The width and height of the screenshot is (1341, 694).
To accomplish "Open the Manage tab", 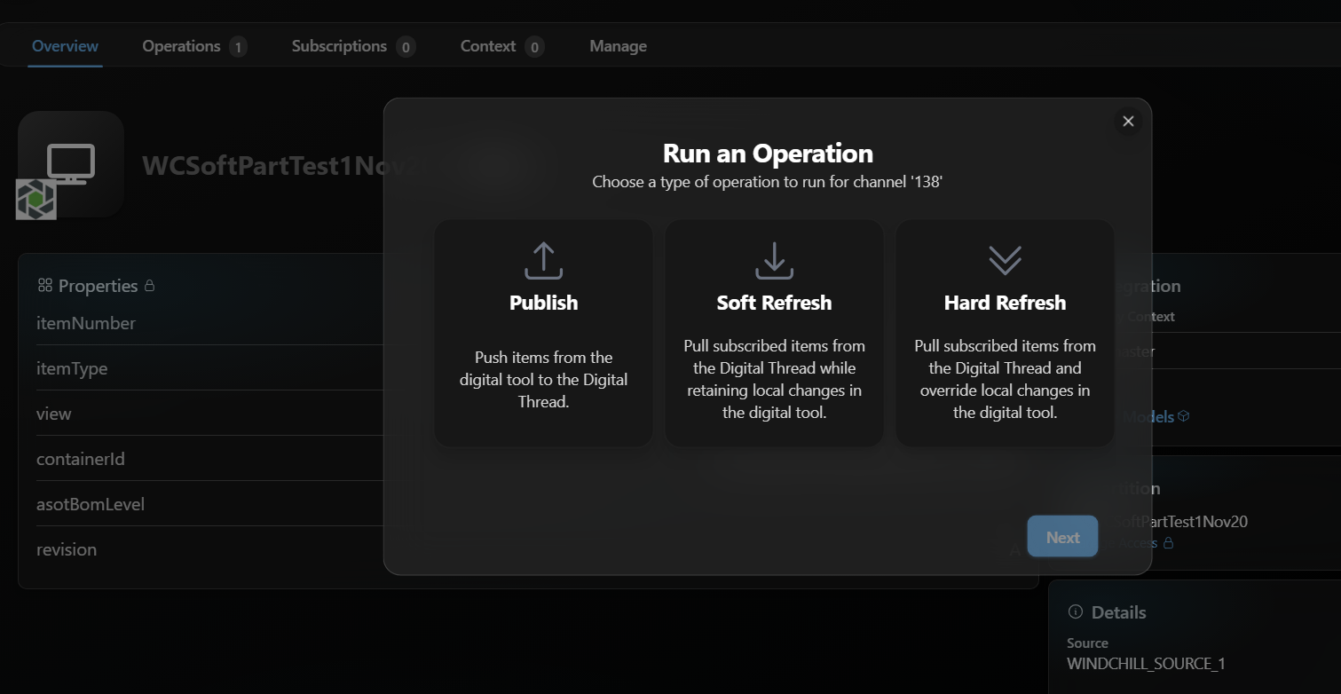I will pos(618,46).
